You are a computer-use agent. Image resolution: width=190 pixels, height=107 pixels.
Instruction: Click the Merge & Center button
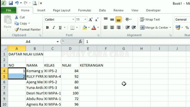click(154, 28)
